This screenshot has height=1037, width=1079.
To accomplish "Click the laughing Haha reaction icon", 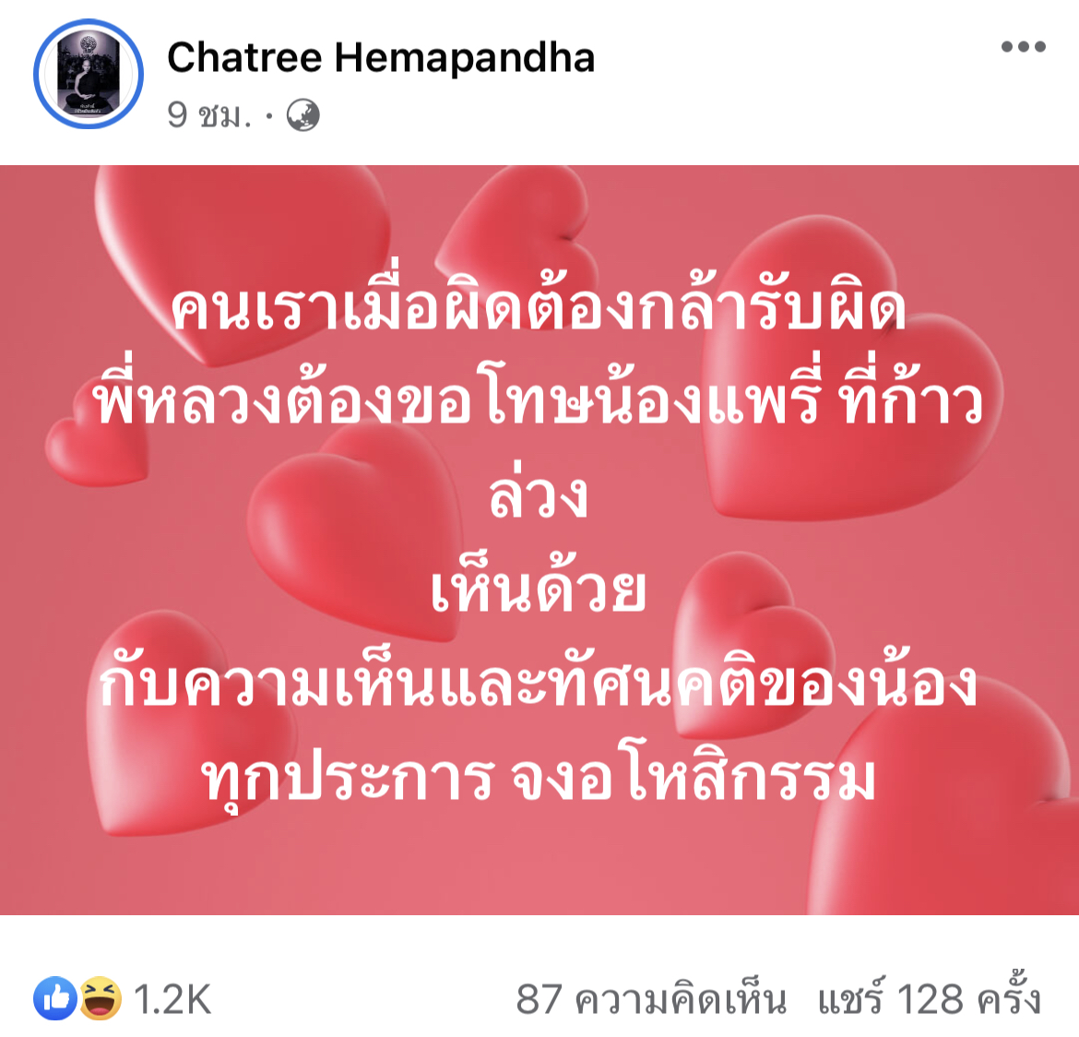I will [101, 997].
